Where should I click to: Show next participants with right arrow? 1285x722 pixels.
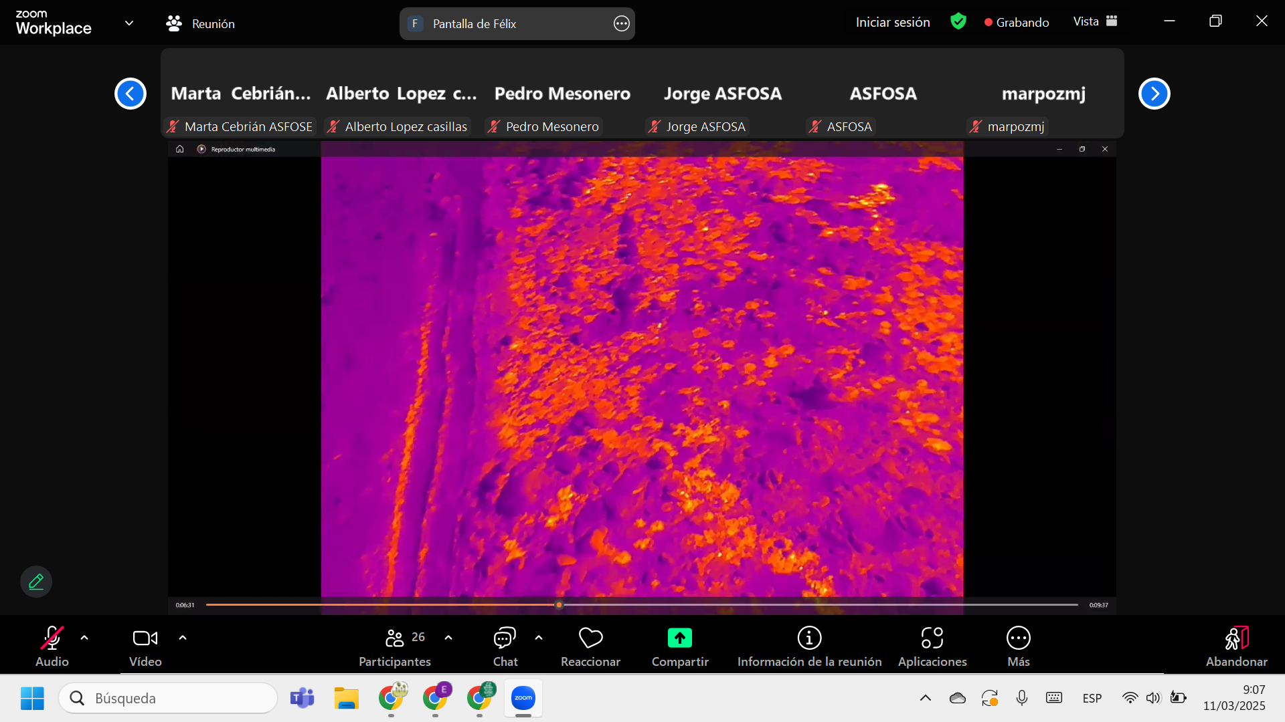click(1154, 94)
